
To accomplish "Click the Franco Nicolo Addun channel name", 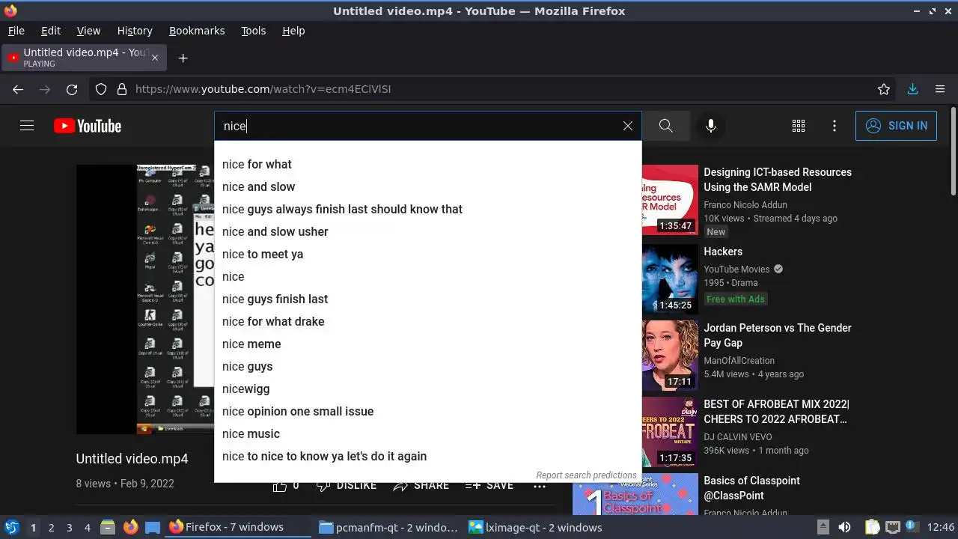I will pos(745,205).
